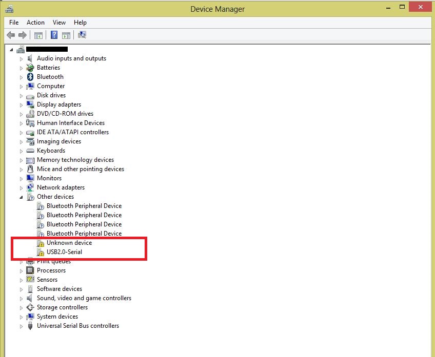
Task: Collapse the root computer node
Action: click(11, 50)
